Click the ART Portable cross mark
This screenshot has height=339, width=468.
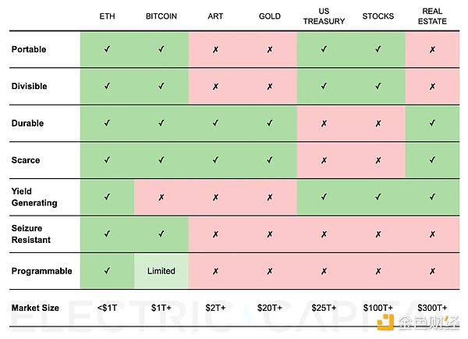tap(215, 50)
